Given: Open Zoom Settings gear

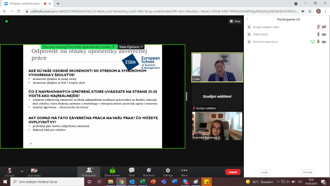Looking at the screenshot, I should coord(168,172).
